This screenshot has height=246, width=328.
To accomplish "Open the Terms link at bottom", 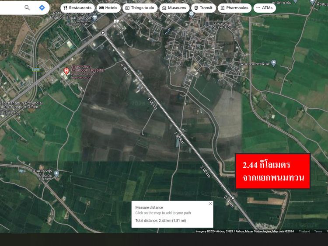I will coord(318,231).
